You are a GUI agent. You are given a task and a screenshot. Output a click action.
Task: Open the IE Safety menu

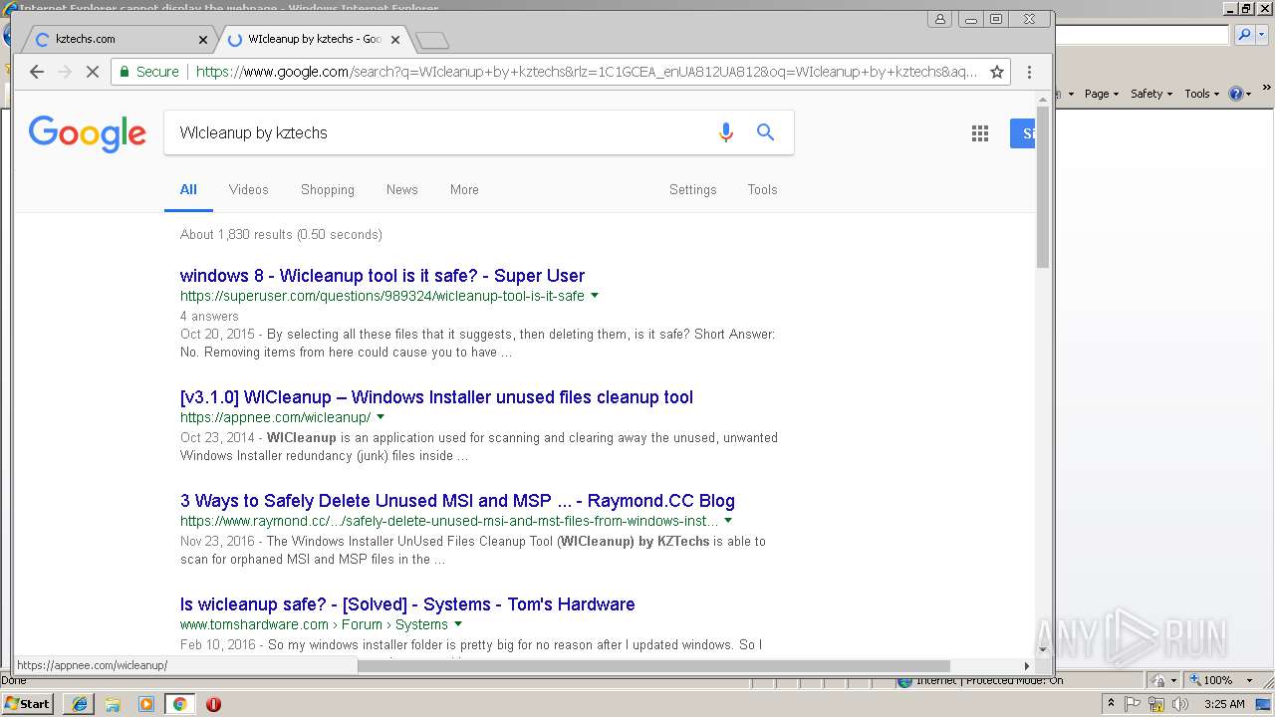[x=1151, y=94]
